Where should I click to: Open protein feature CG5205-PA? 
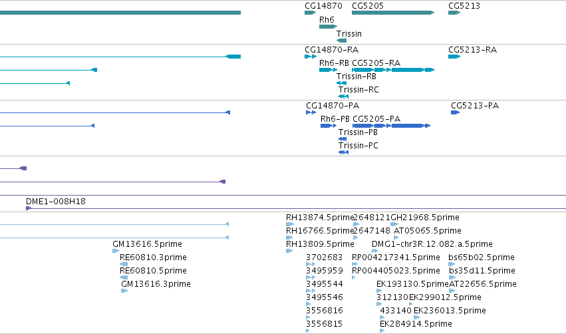(x=376, y=119)
